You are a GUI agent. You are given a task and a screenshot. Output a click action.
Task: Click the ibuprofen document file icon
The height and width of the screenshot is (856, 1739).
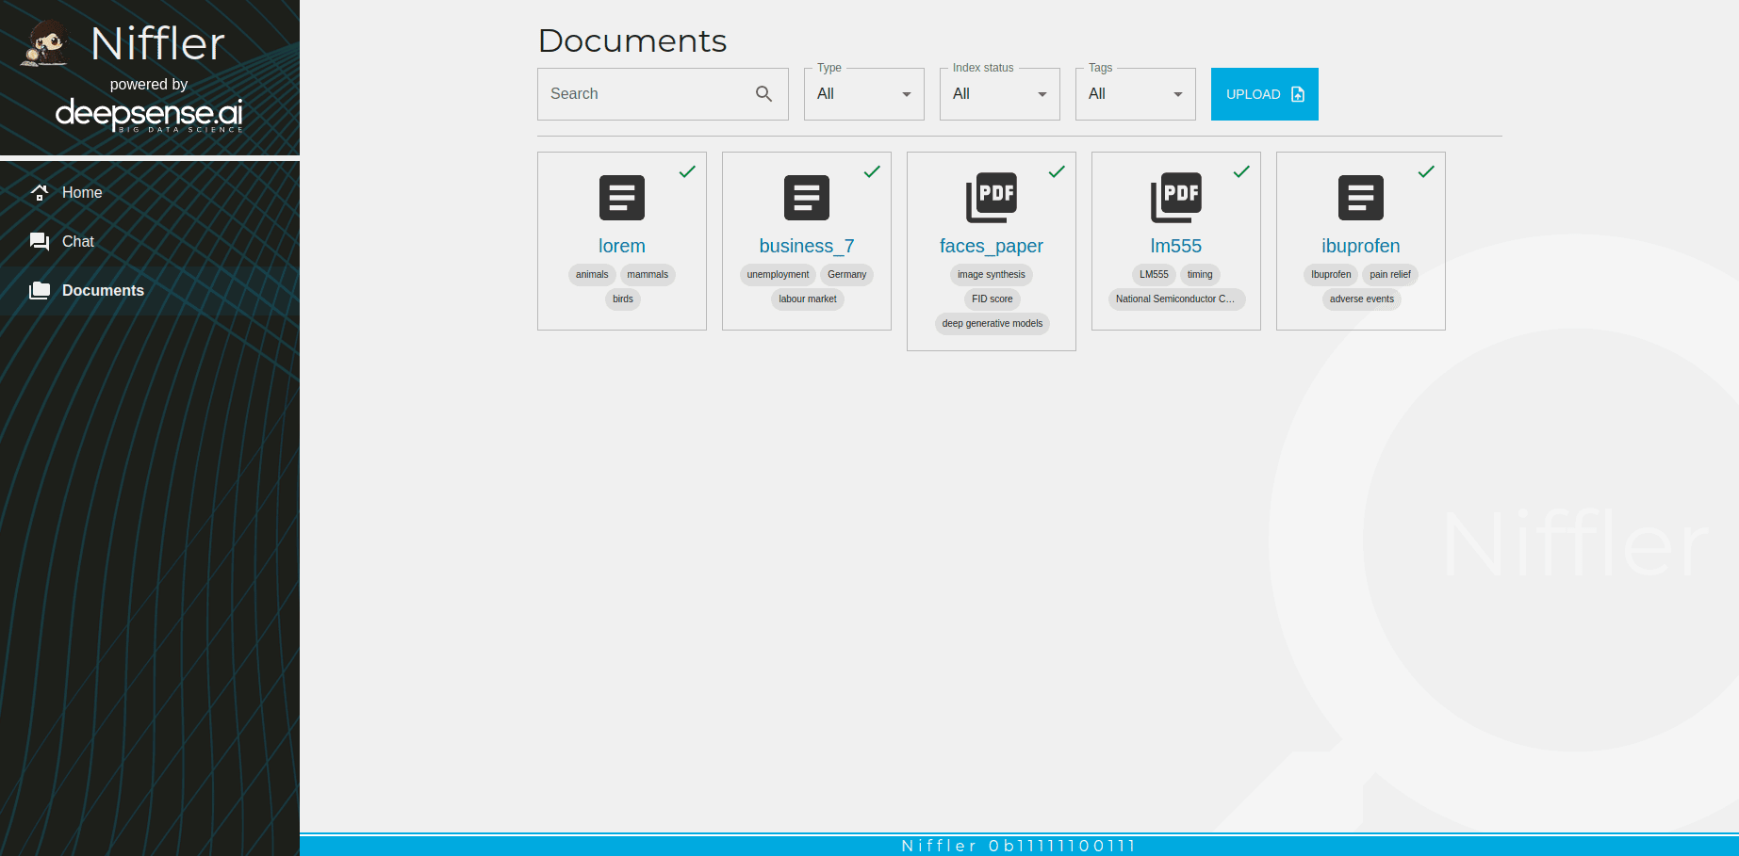pyautogui.click(x=1360, y=198)
